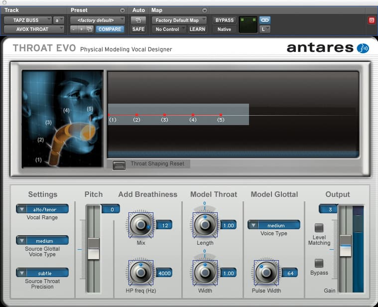Click the Pitch value field showing 0
This screenshot has height=307, width=378.
[111, 209]
